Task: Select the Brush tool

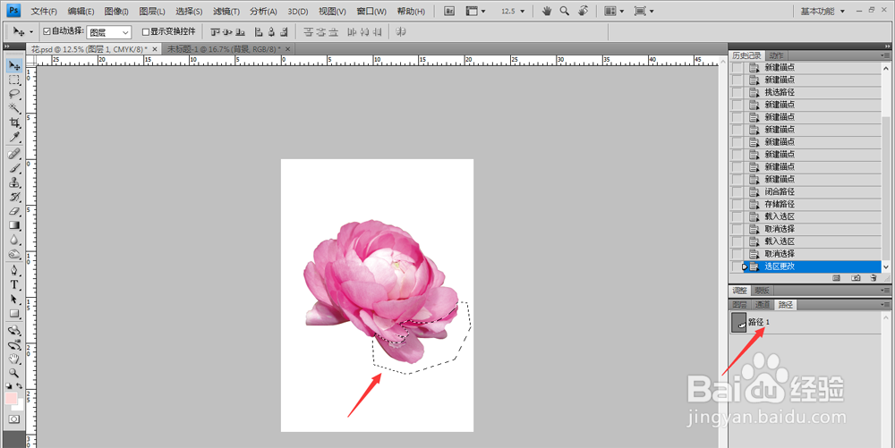Action: click(x=14, y=168)
